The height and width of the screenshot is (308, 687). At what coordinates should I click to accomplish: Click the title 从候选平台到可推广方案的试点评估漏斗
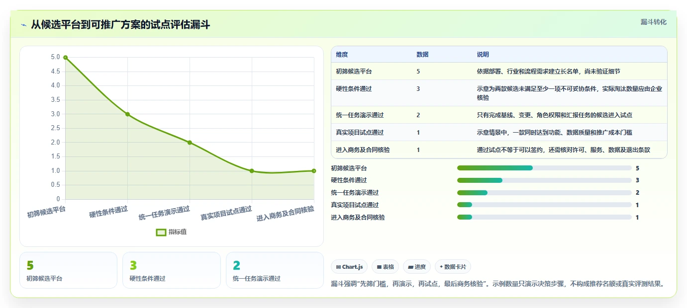click(120, 25)
